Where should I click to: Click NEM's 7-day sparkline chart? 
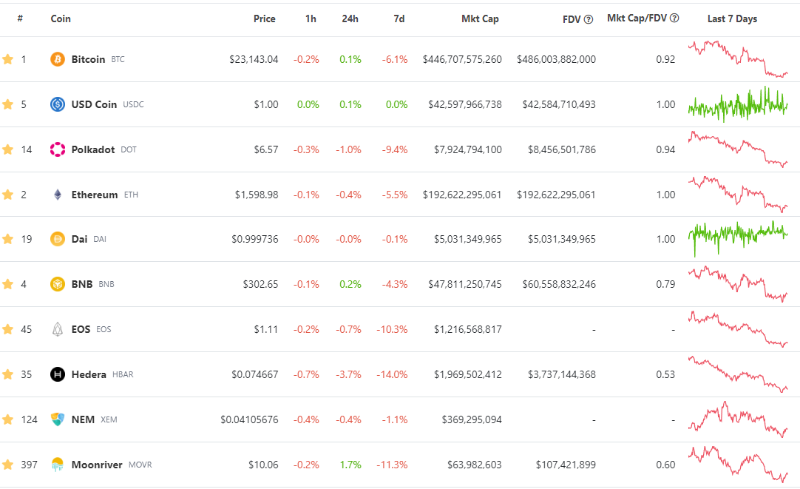[738, 419]
